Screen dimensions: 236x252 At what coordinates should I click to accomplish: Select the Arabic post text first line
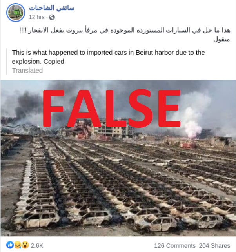tap(125, 30)
